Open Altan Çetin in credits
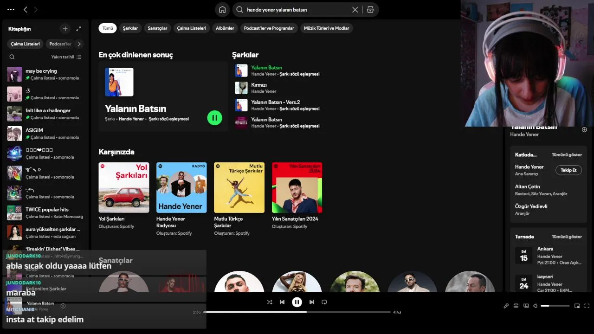 pyautogui.click(x=527, y=186)
